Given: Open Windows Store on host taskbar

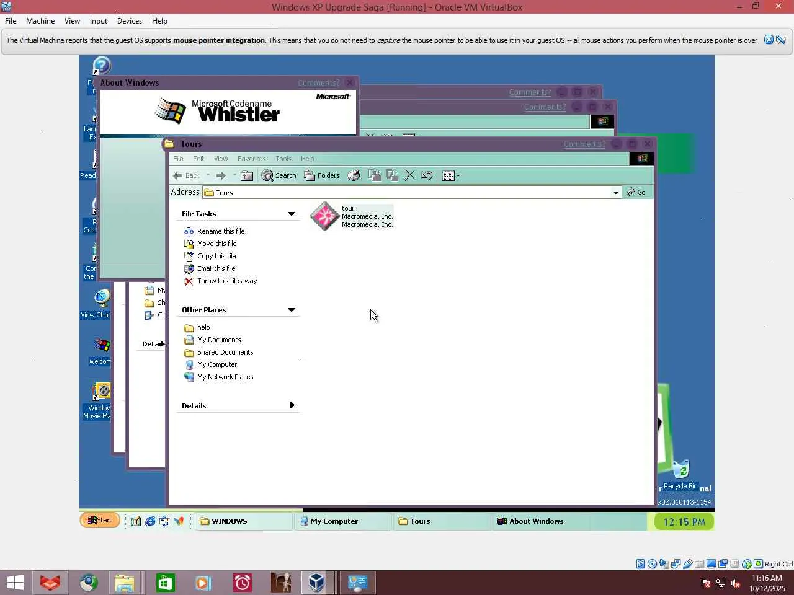Looking at the screenshot, I should pos(166,583).
